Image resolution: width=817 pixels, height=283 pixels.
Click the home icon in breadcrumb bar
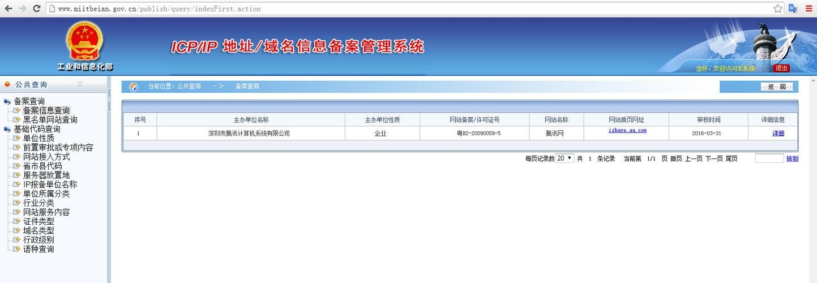point(134,87)
